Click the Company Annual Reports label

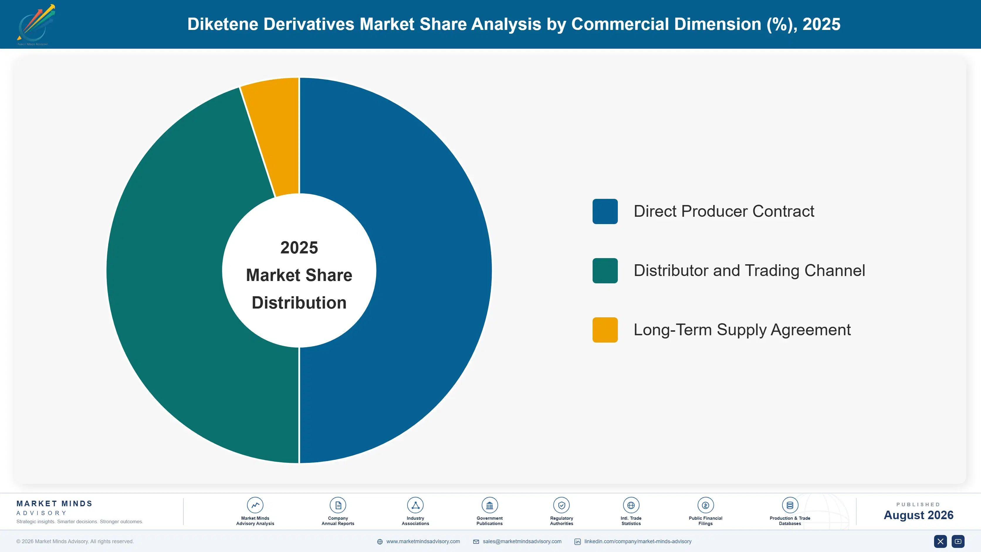pyautogui.click(x=338, y=521)
